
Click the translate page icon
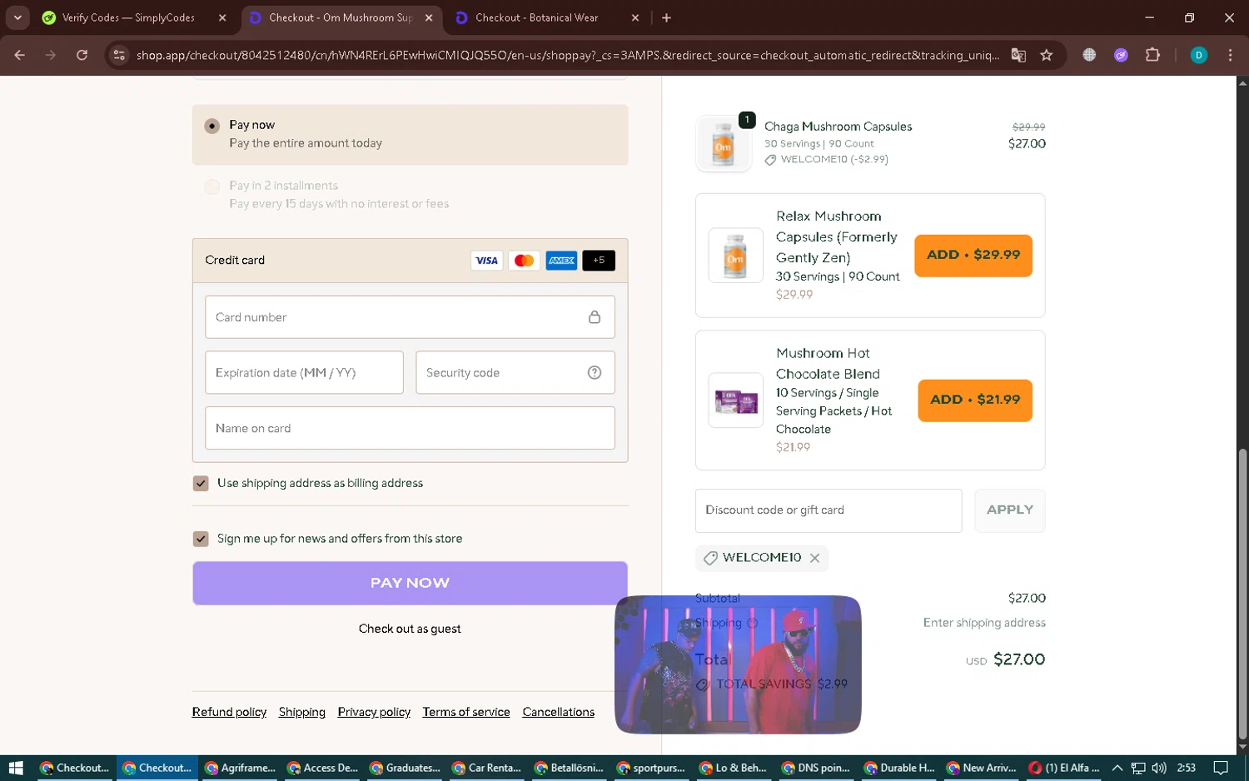1018,55
